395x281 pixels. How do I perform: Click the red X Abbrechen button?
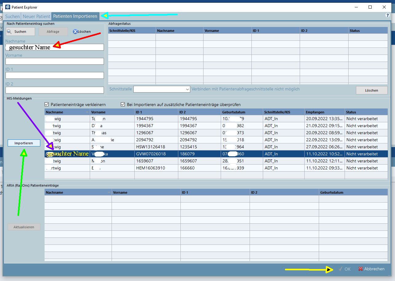tap(371, 269)
